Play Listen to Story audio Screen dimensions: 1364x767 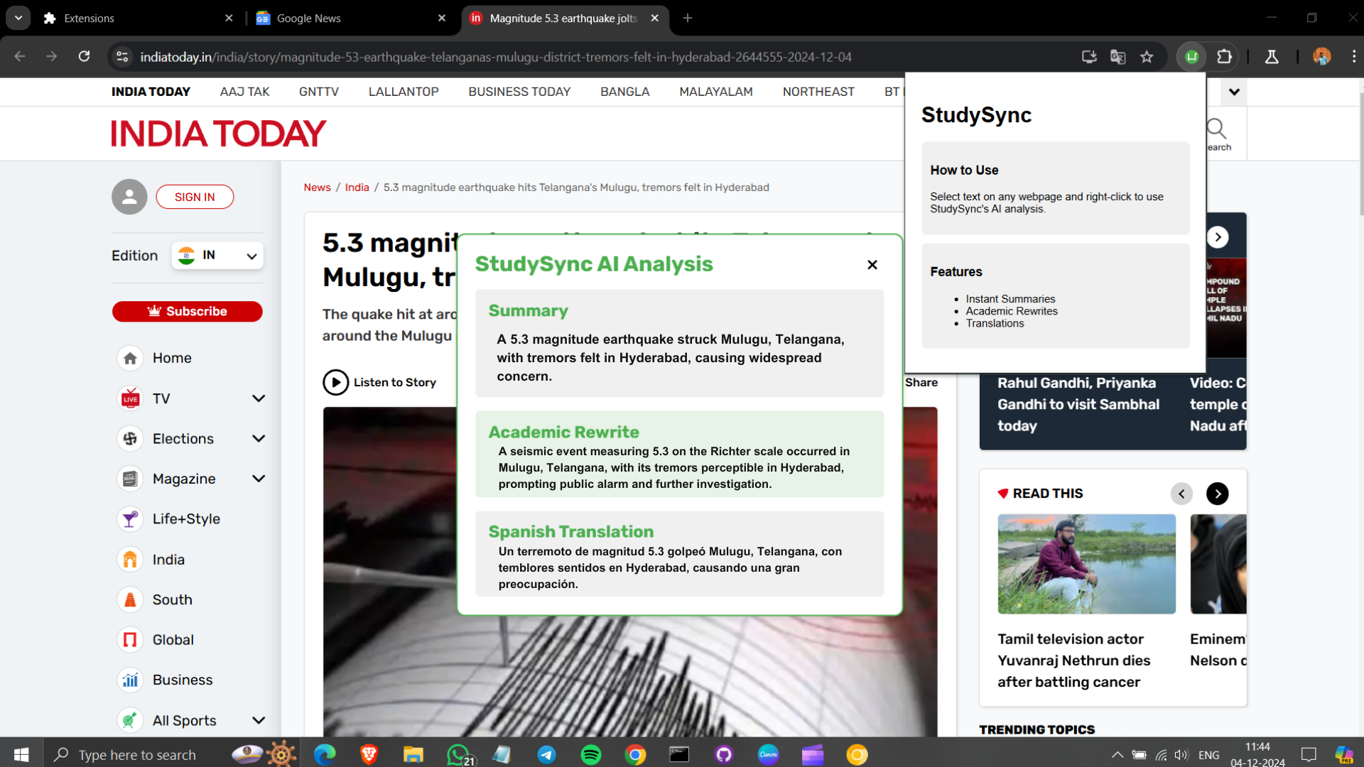pos(336,382)
